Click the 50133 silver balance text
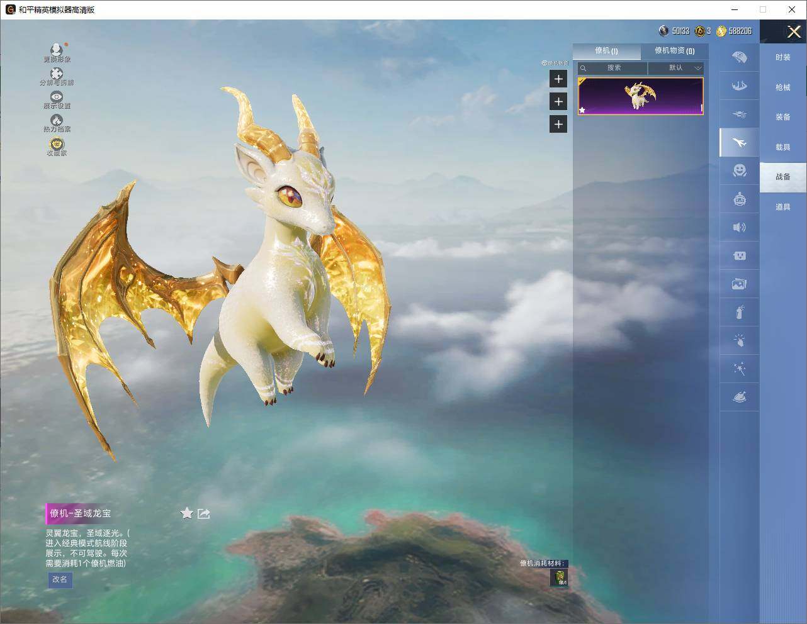 (680, 31)
